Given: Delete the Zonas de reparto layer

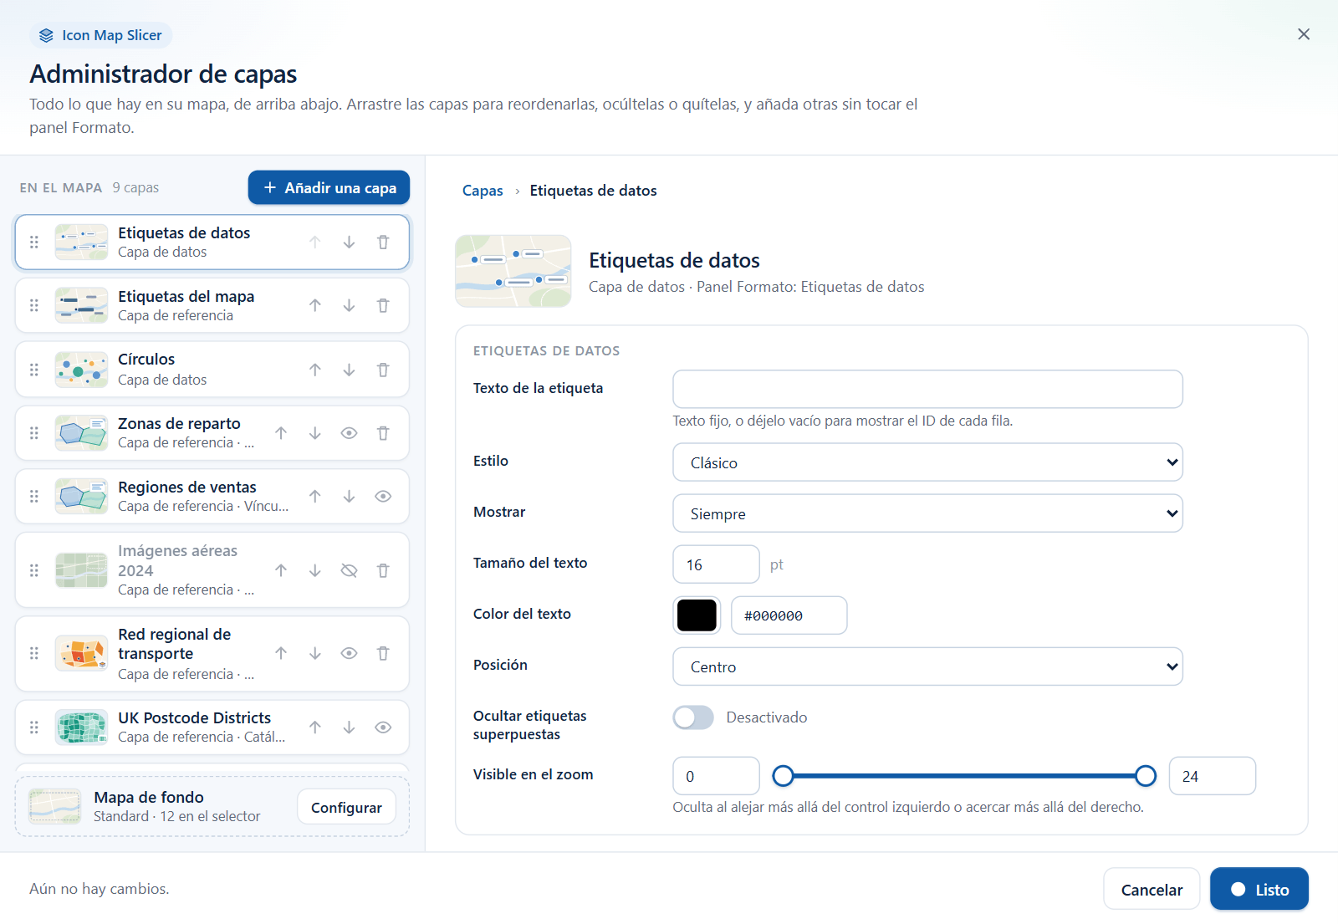Looking at the screenshot, I should (383, 433).
